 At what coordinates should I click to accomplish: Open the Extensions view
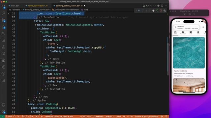(3, 33)
